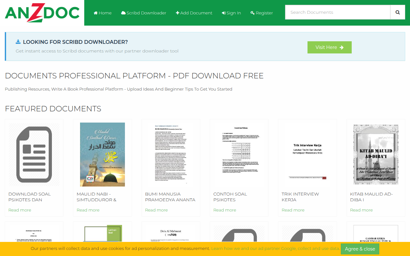Open the Learn how we collect data link
This screenshot has width=410, height=256.
[275, 248]
